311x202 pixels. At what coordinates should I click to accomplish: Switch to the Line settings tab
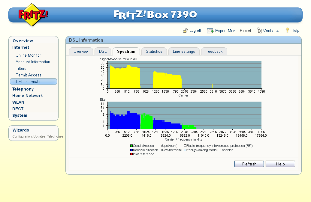click(x=184, y=51)
